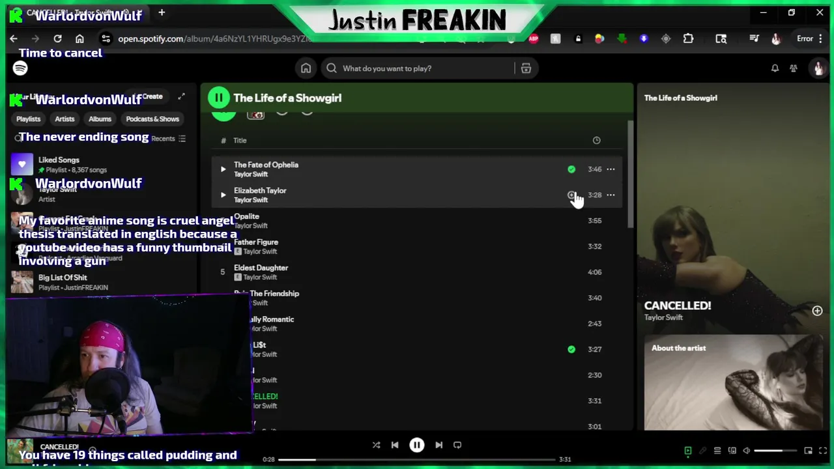Set volume on the volume slider
This screenshot has height=469, width=834.
tap(777, 450)
